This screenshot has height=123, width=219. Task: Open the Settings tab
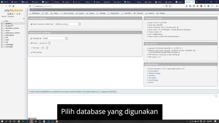coord(101,13)
